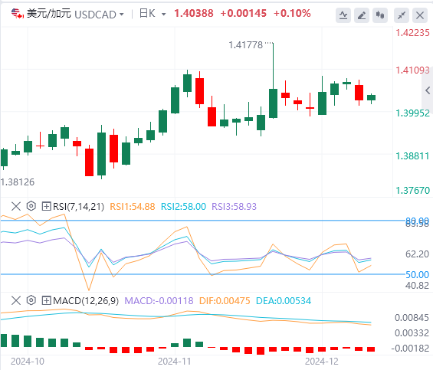This screenshot has height=370, width=433.
Task: Expand the right side panel arrow
Action: pos(428,90)
